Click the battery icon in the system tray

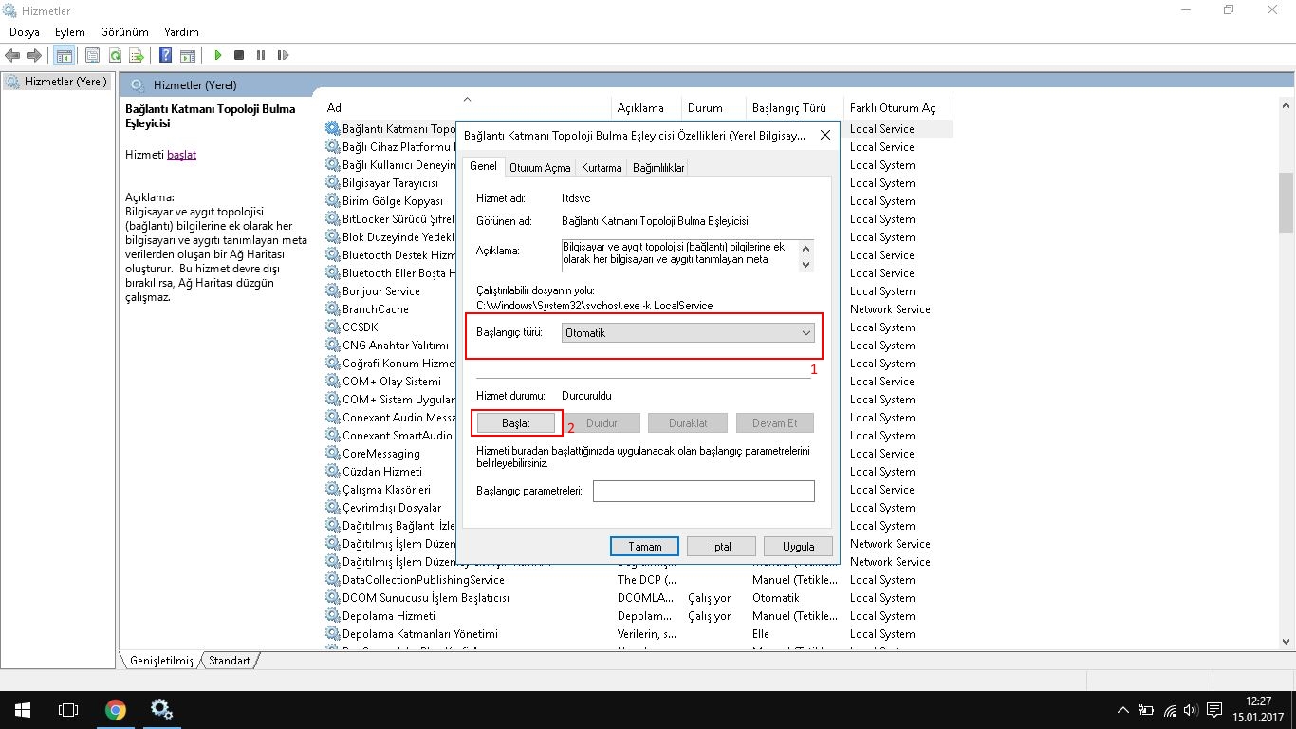pyautogui.click(x=1146, y=710)
